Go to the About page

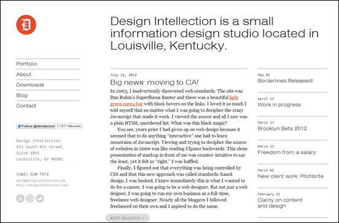pyautogui.click(x=24, y=74)
